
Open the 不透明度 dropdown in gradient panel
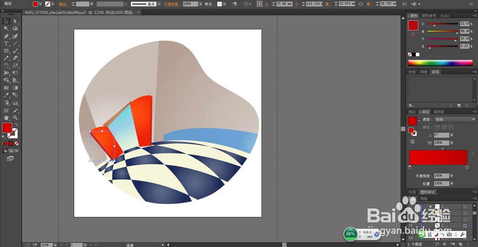coord(452,176)
